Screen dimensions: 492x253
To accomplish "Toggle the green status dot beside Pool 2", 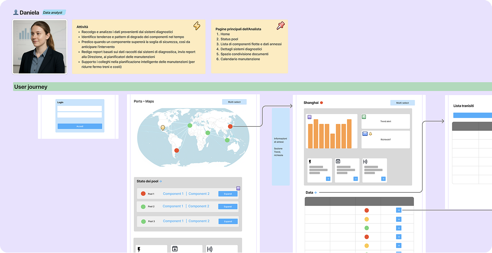I will tap(143, 206).
